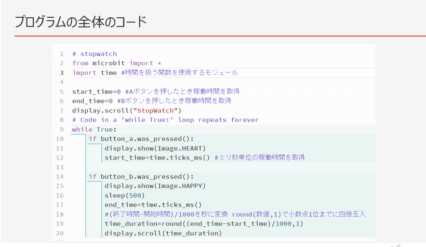Click the comment #時間を扱う関数を使用するモジュール

(179, 72)
